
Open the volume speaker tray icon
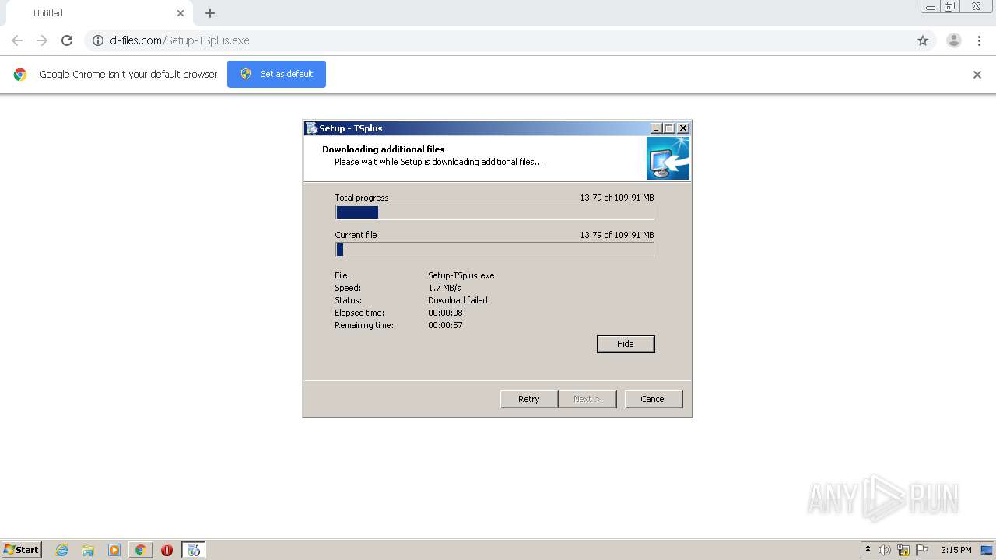click(885, 550)
